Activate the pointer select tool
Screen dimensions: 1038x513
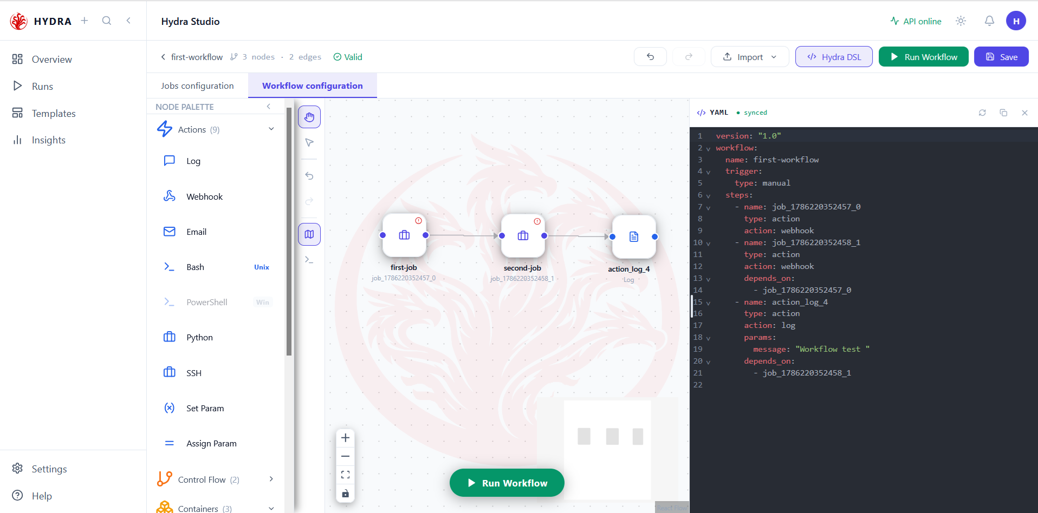pos(309,142)
